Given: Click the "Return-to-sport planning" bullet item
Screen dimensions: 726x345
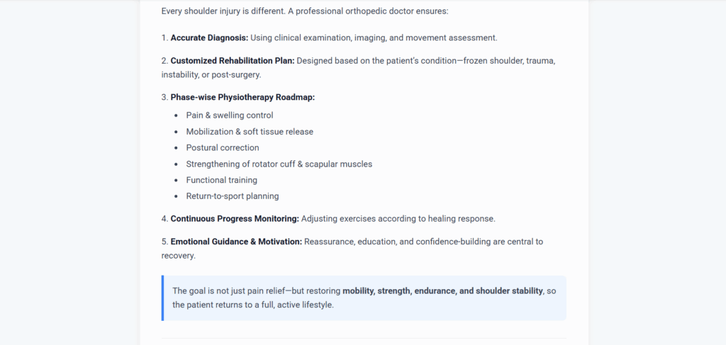Looking at the screenshot, I should [x=233, y=196].
